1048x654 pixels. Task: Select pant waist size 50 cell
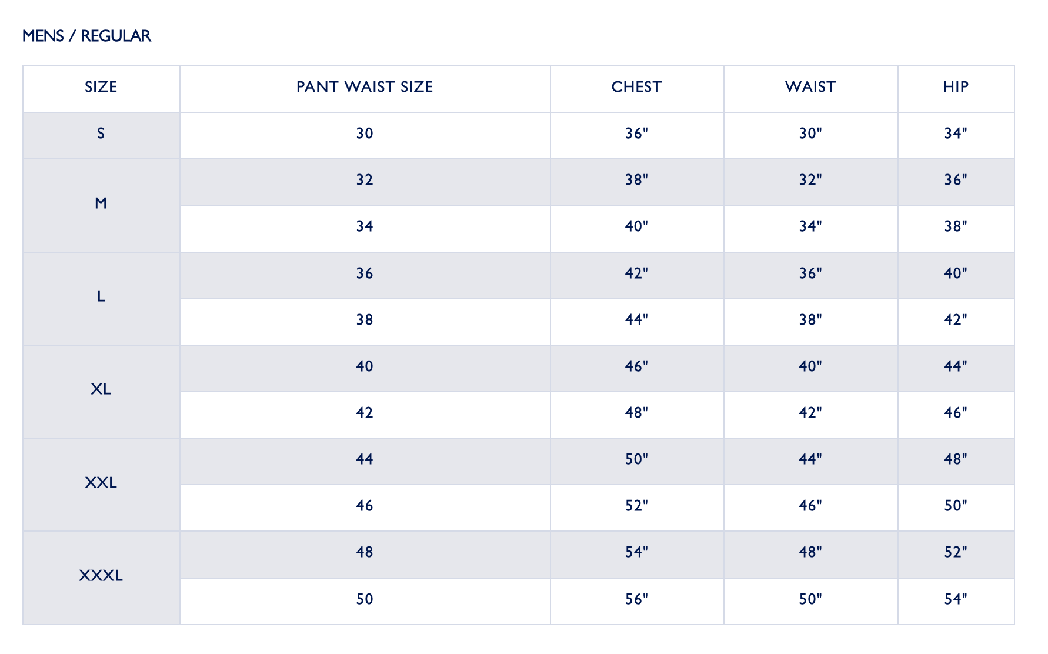point(365,601)
